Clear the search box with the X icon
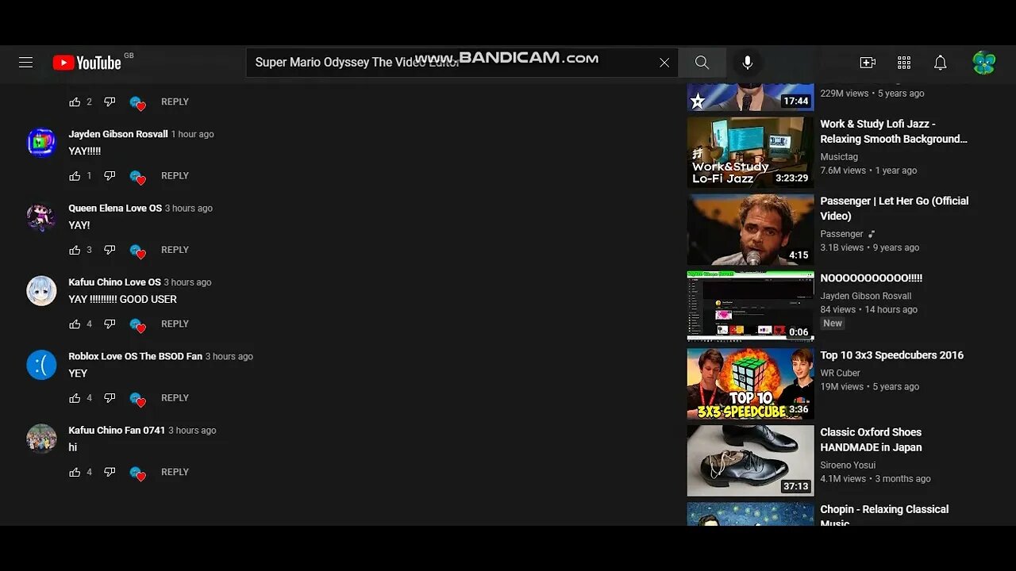The width and height of the screenshot is (1016, 571). (664, 63)
